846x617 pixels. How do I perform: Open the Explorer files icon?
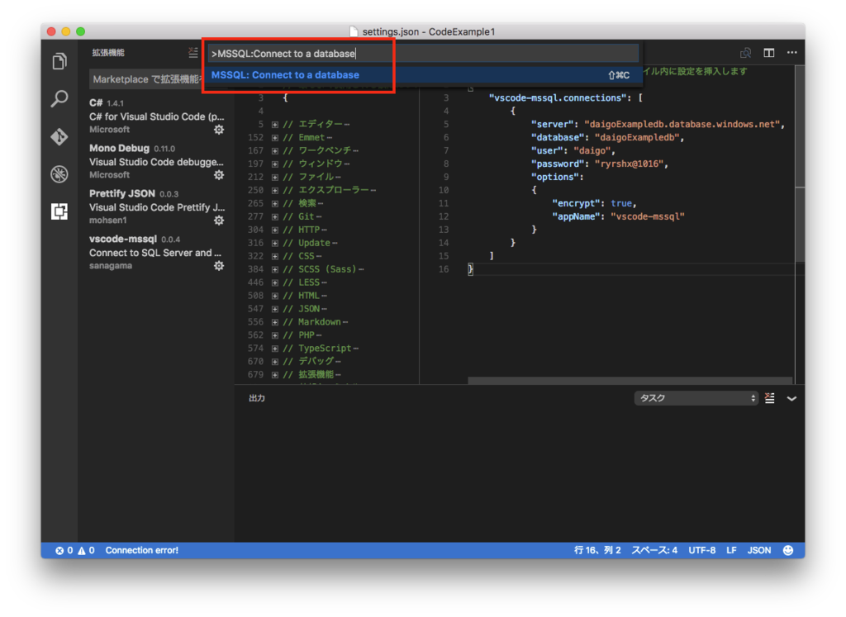click(x=59, y=61)
